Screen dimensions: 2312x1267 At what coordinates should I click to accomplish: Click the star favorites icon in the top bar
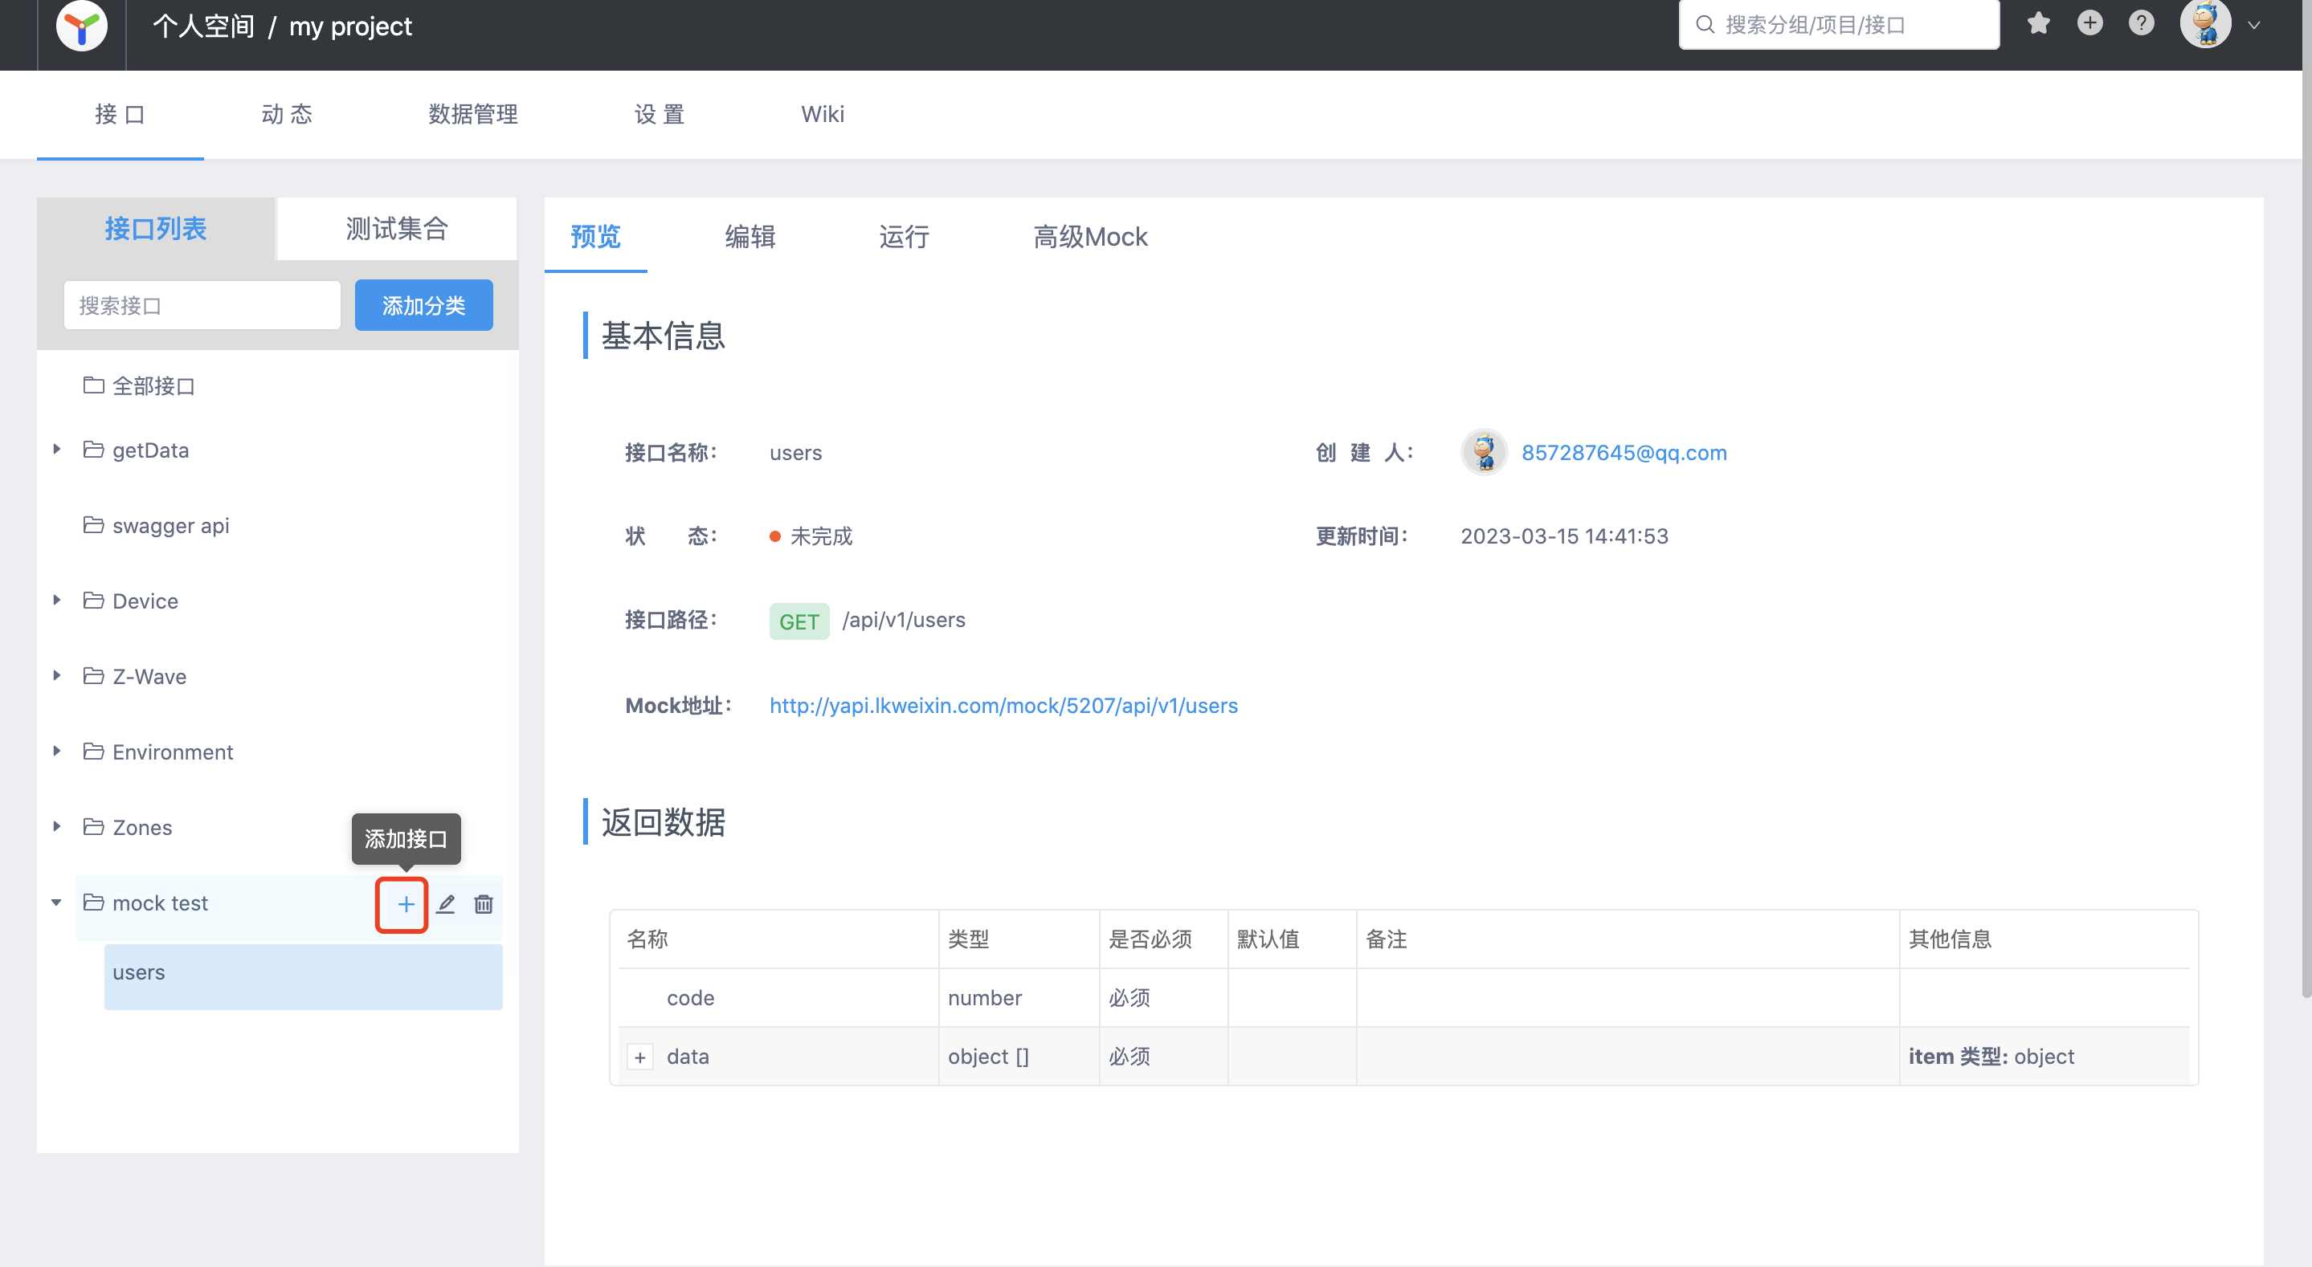(x=2038, y=23)
